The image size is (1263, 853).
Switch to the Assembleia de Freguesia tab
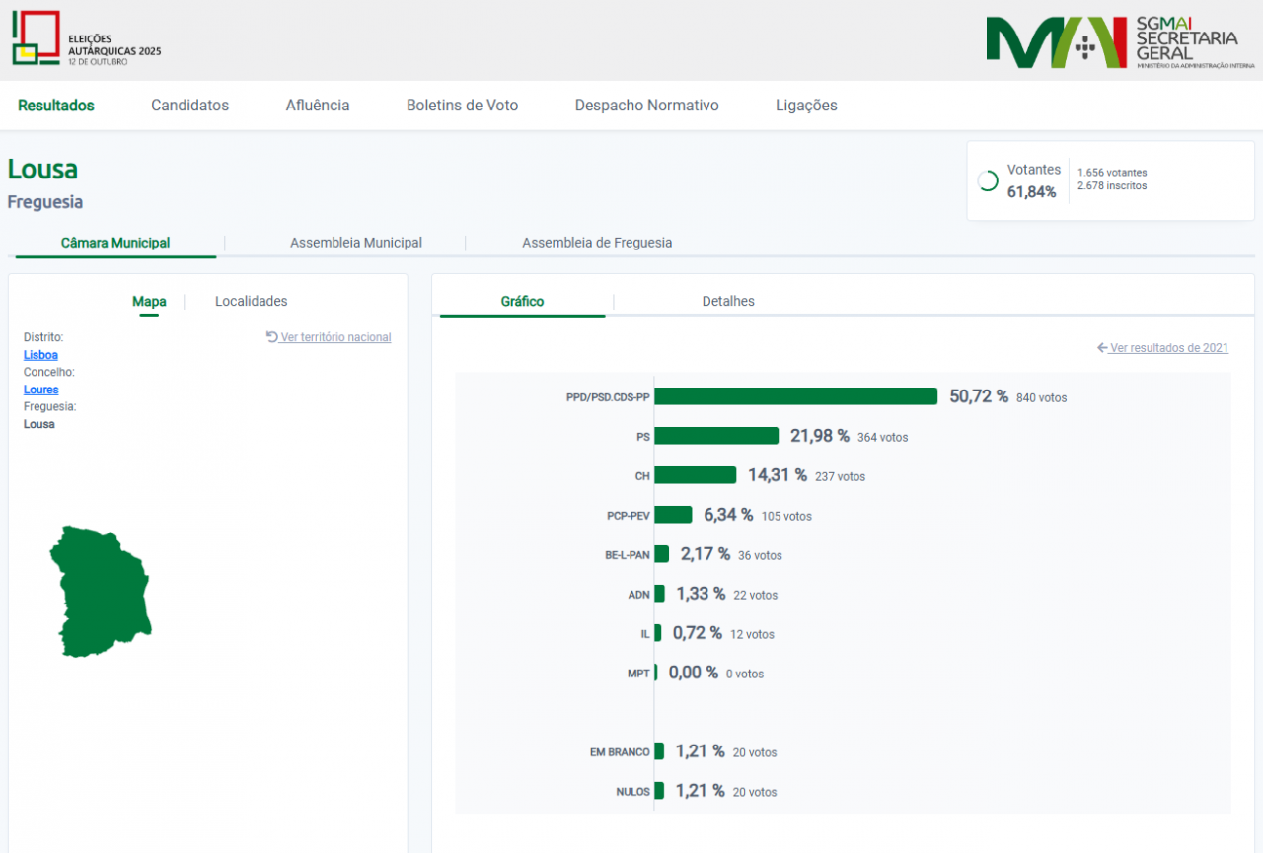pyautogui.click(x=597, y=243)
